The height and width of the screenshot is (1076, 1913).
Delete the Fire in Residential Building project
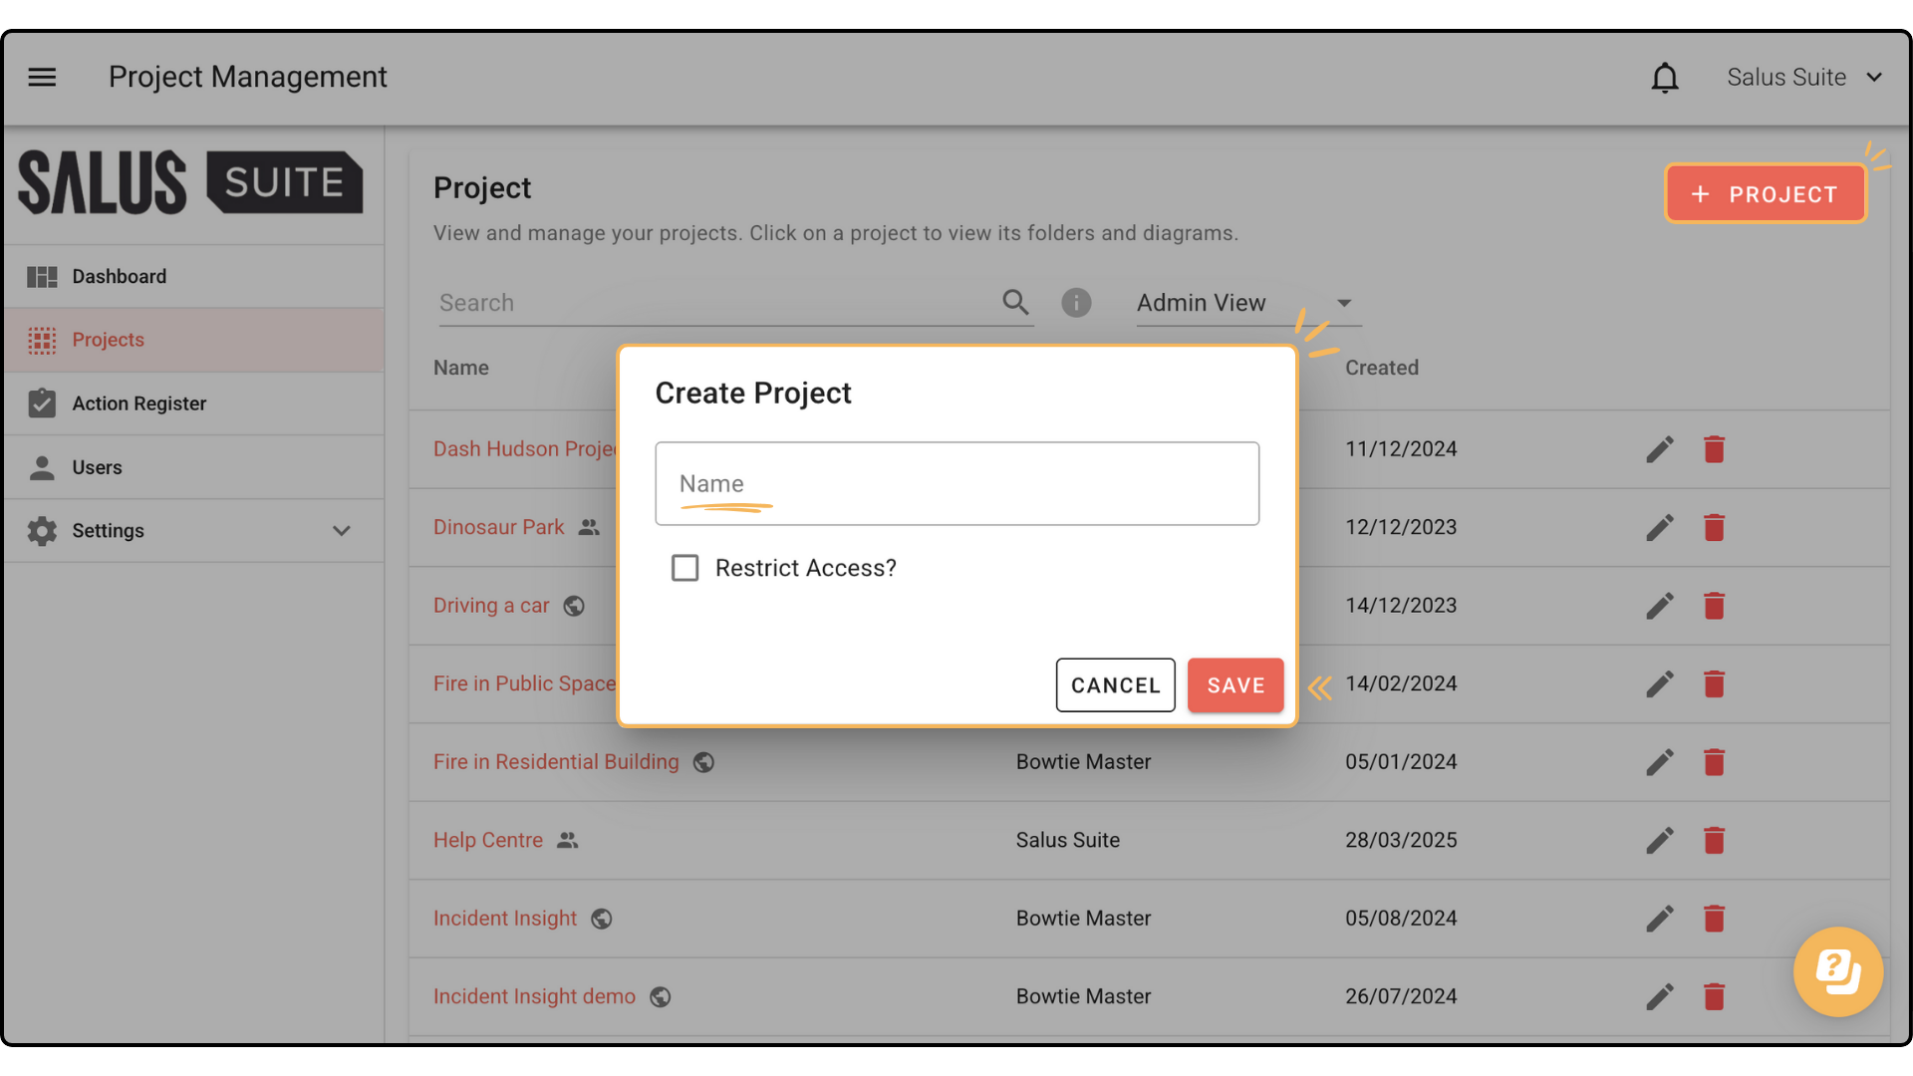pos(1714,762)
